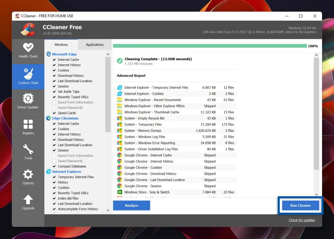The image size is (334, 239).
Task: Click the green cleaning progress bar
Action: click(x=210, y=46)
